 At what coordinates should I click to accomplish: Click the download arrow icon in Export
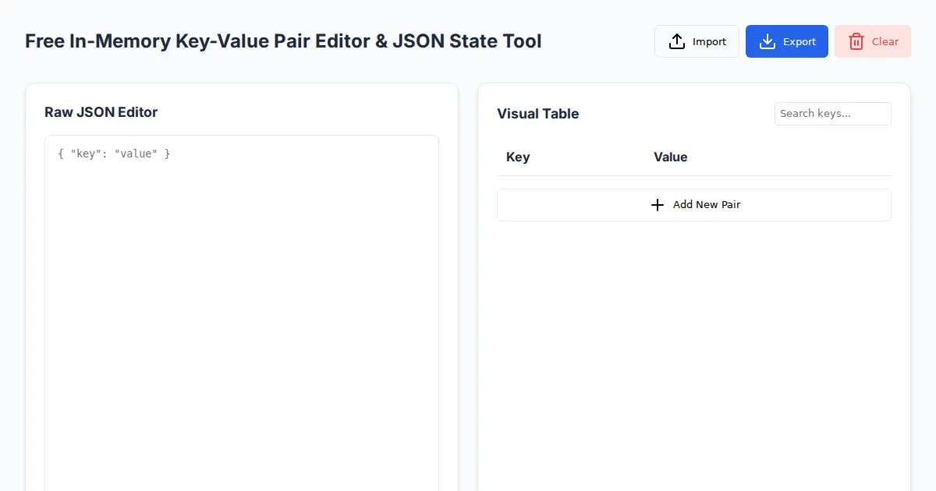(x=768, y=41)
